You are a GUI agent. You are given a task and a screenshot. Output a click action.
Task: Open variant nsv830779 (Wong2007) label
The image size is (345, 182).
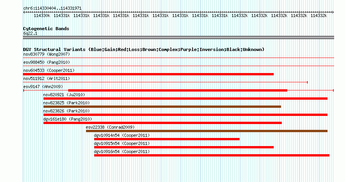47,54
